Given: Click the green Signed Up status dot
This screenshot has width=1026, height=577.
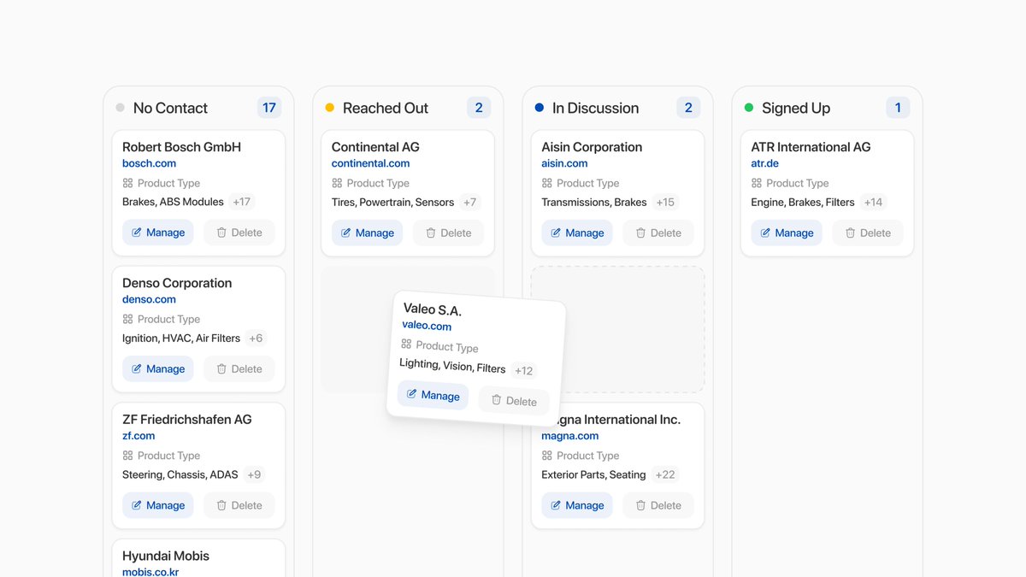Looking at the screenshot, I should [x=749, y=108].
